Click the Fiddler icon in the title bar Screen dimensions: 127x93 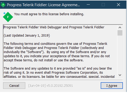pos(3,5)
